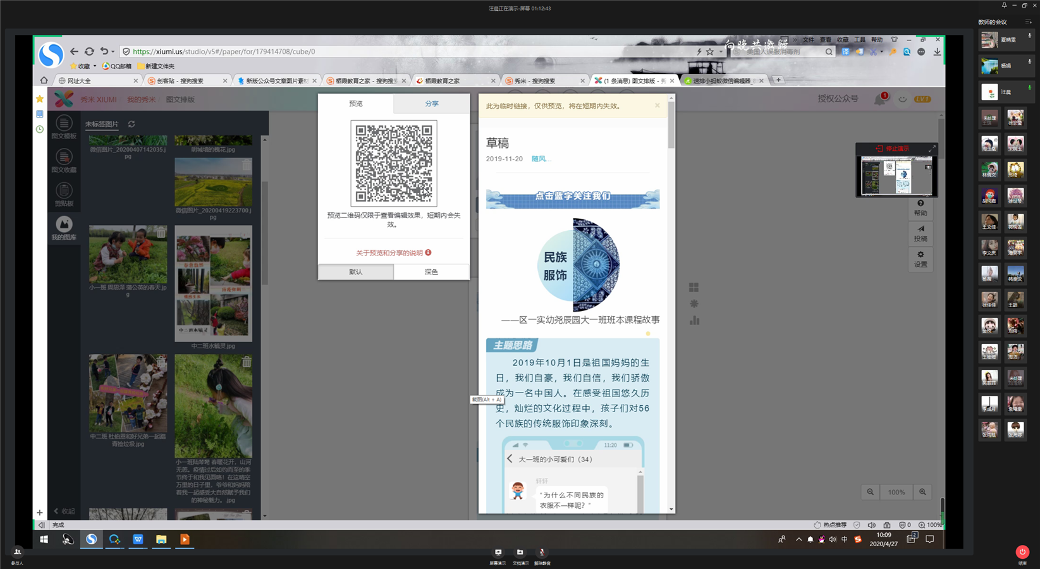This screenshot has width=1040, height=569.
Task: Open the browser home page icon
Action: 44,80
